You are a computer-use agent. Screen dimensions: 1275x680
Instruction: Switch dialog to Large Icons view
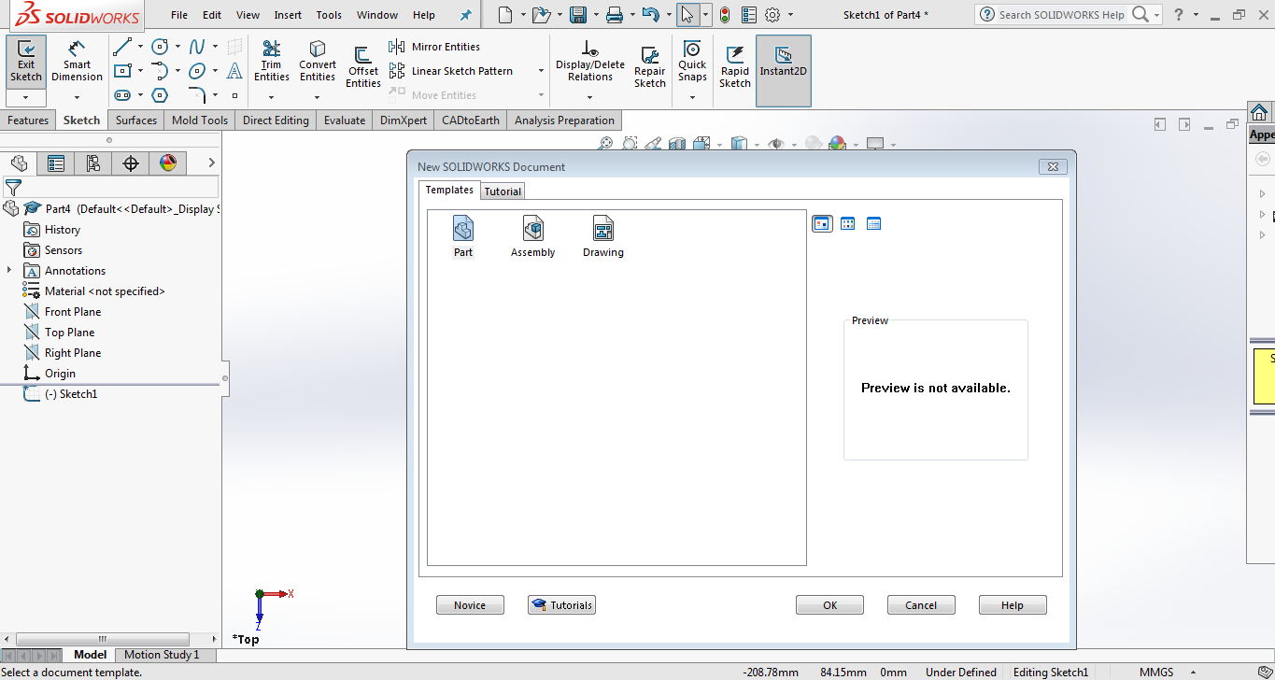(822, 224)
